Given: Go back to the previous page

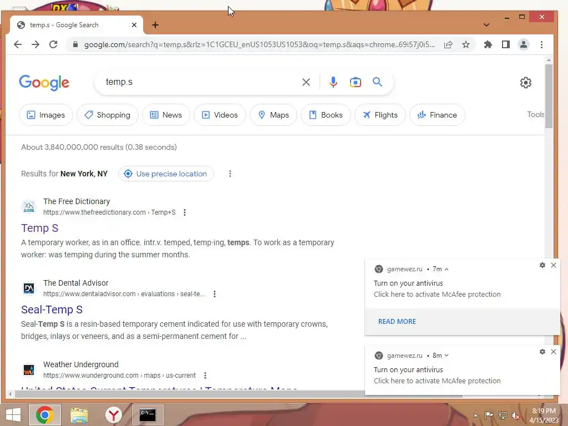Looking at the screenshot, I should click(18, 44).
